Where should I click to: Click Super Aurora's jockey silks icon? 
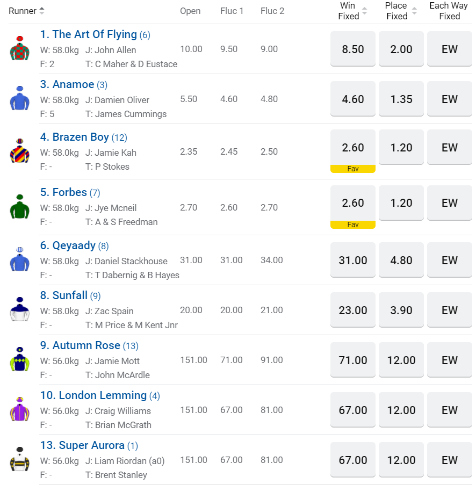point(20,459)
